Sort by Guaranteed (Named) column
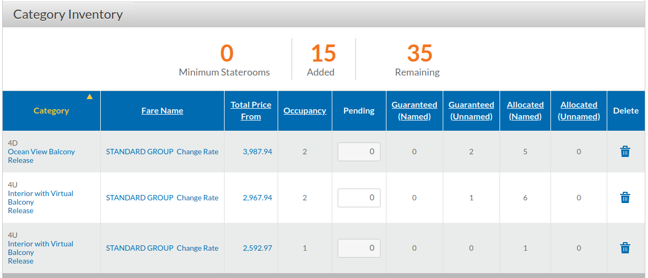This screenshot has width=648, height=278. (x=414, y=111)
